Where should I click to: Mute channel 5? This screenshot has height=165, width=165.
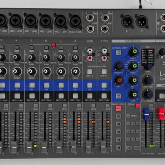pyautogui.click(x=35, y=106)
